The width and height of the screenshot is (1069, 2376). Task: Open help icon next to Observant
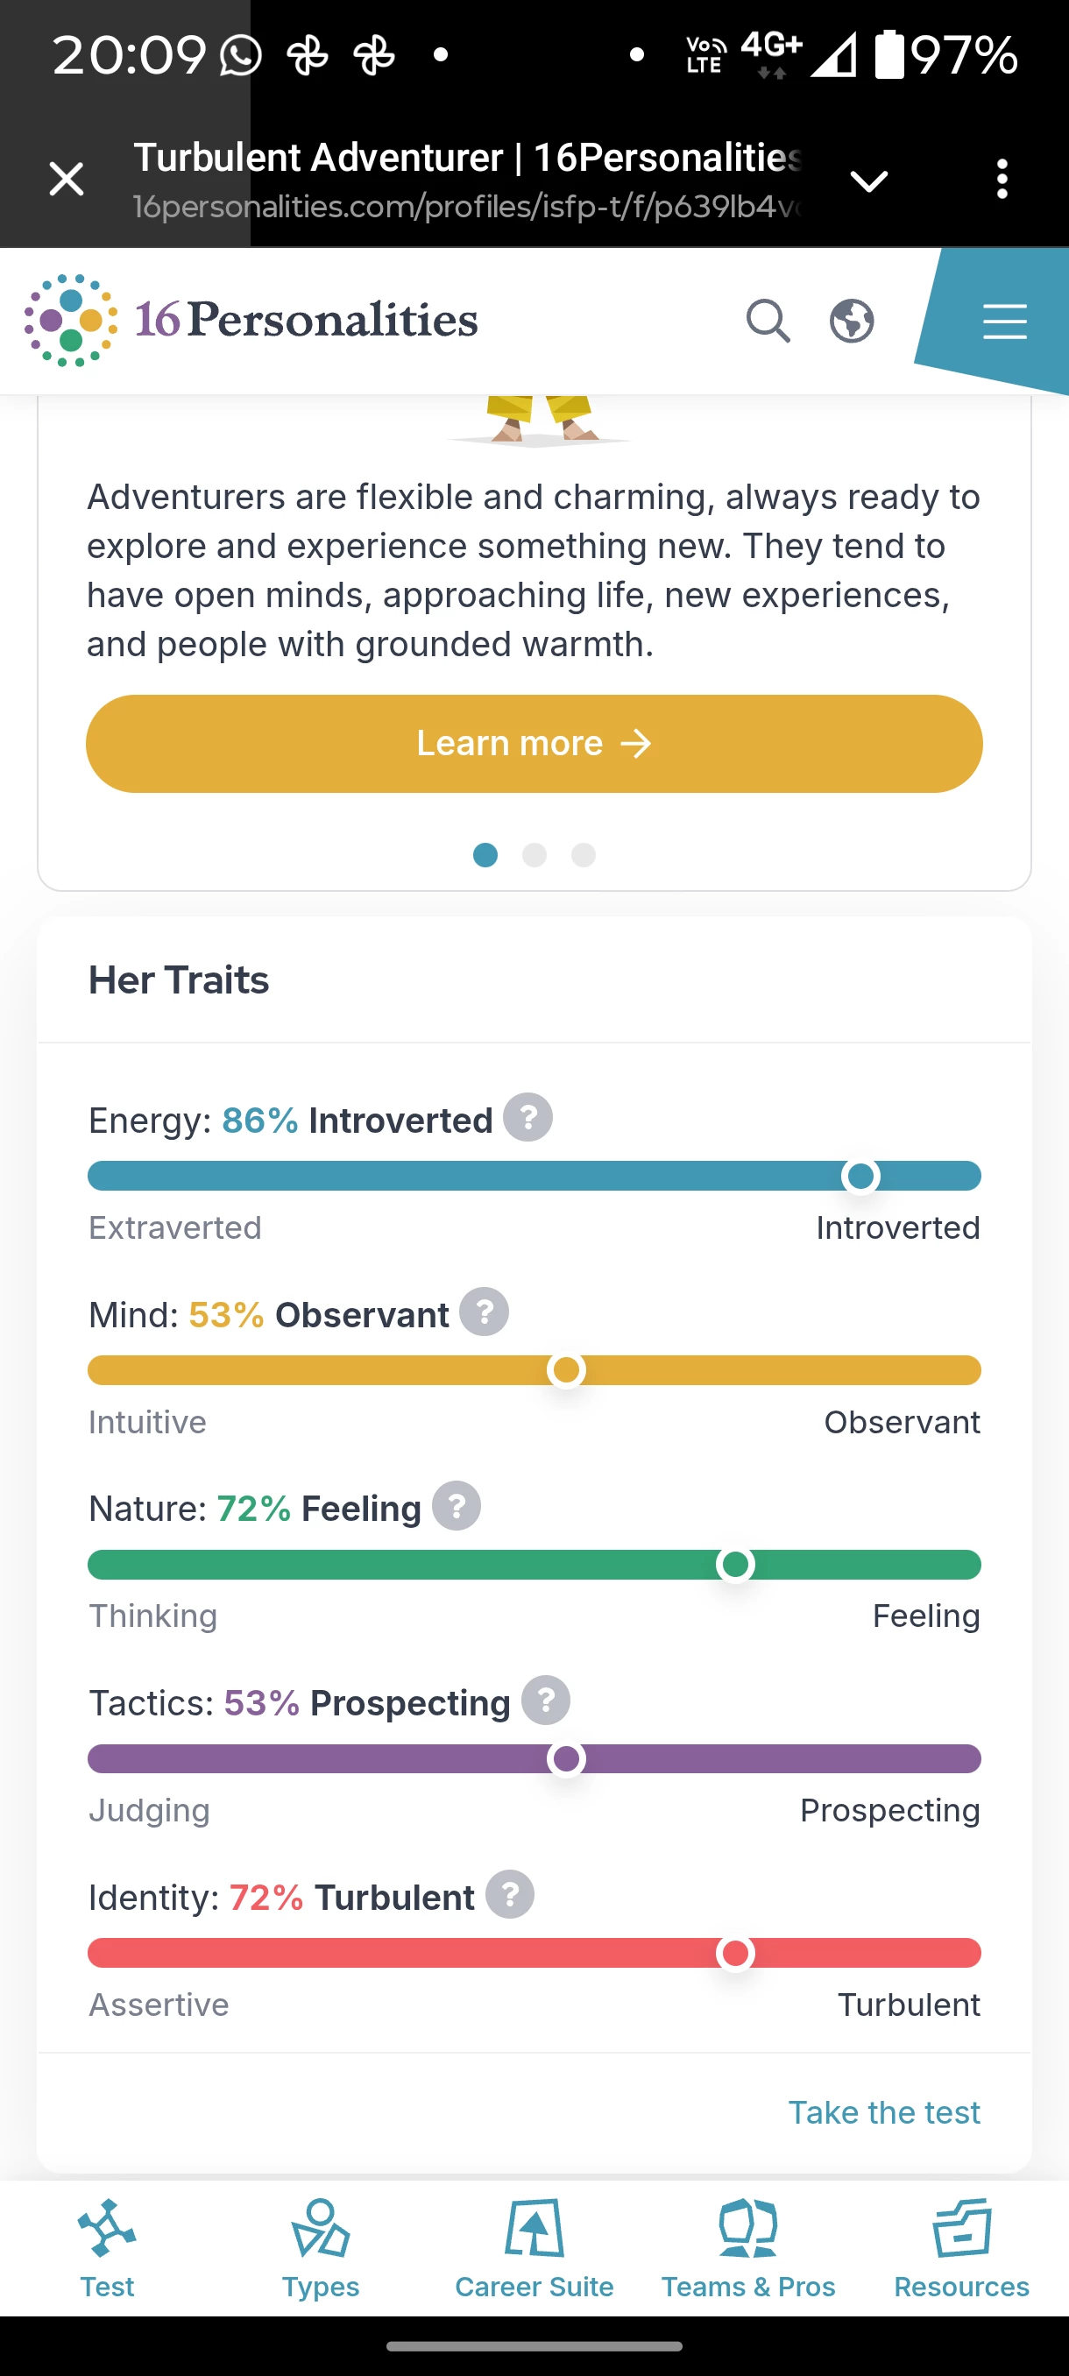pyautogui.click(x=485, y=1312)
